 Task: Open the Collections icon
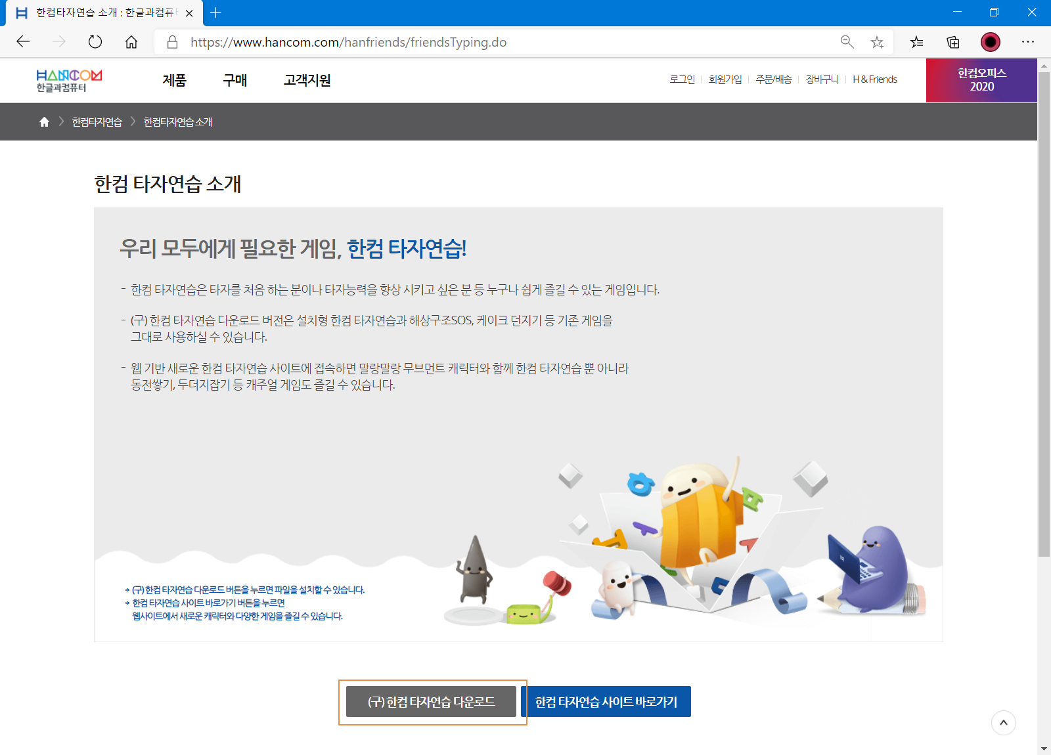tap(953, 42)
